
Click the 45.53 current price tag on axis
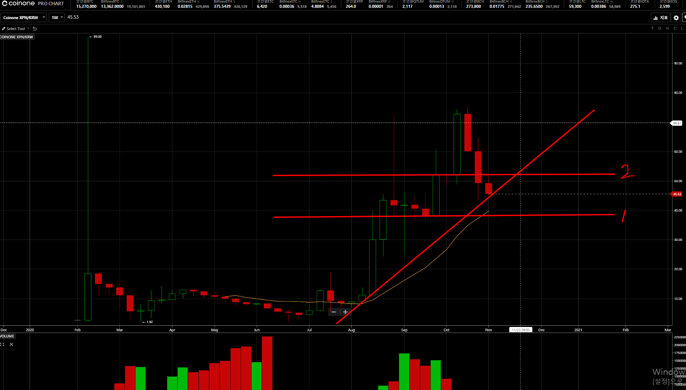click(x=677, y=194)
